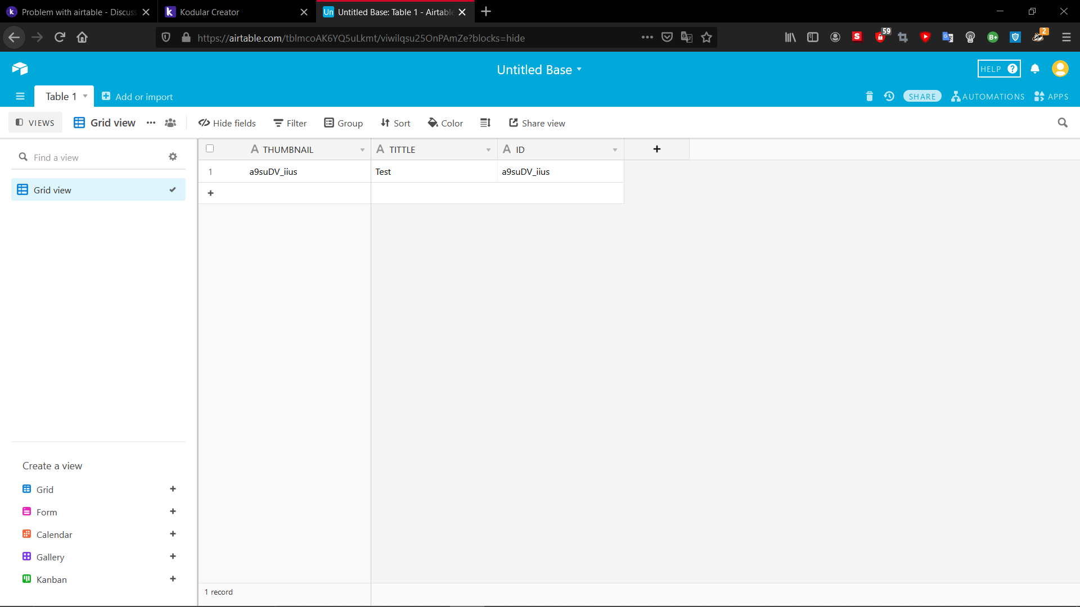Screen dimensions: 1080x607
Task: Click the search magnifier icon in the view bar
Action: tap(1062, 123)
